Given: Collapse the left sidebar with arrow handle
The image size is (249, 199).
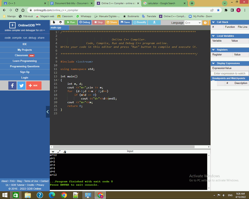Looking at the screenshot, I should coord(48,112).
